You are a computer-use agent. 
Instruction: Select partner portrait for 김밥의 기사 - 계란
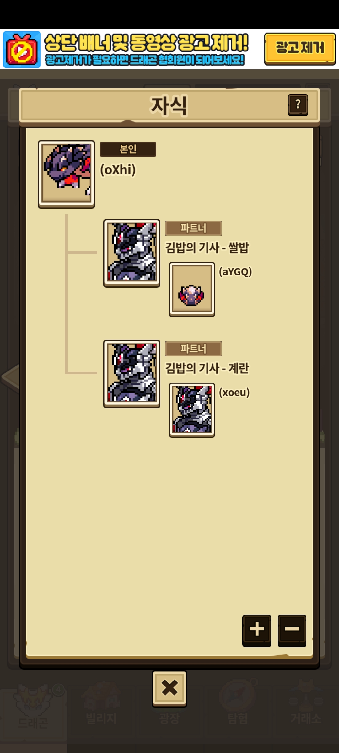pos(132,374)
